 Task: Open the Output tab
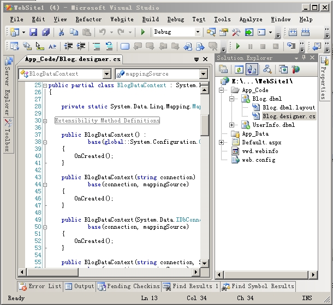(80, 286)
